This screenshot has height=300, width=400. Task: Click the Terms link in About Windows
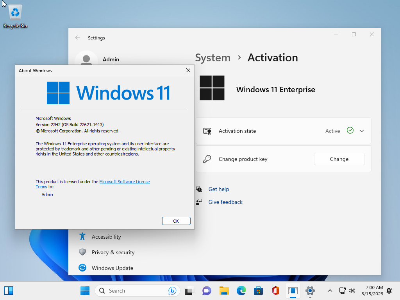point(41,187)
